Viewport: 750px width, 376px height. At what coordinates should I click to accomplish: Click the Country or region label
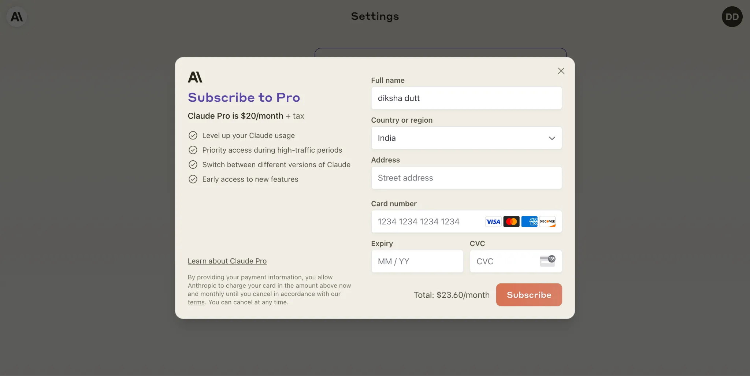402,120
